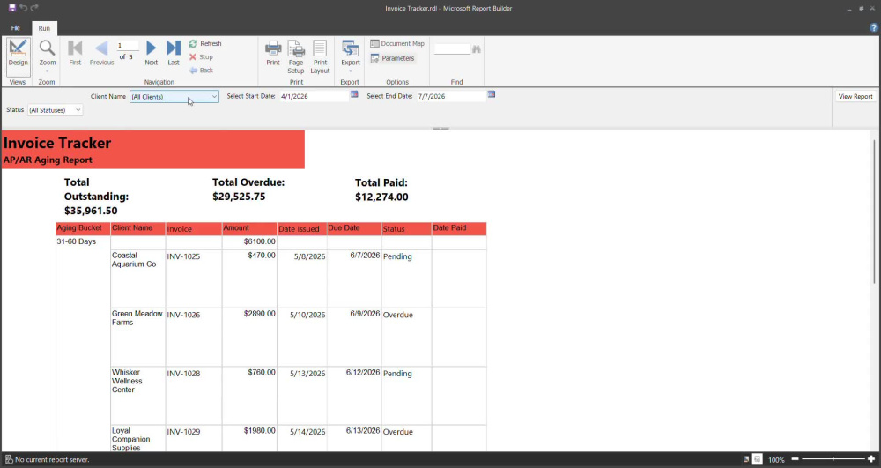Image resolution: width=881 pixels, height=468 pixels.
Task: Click the invoice INV-1028 cell
Action: click(193, 396)
